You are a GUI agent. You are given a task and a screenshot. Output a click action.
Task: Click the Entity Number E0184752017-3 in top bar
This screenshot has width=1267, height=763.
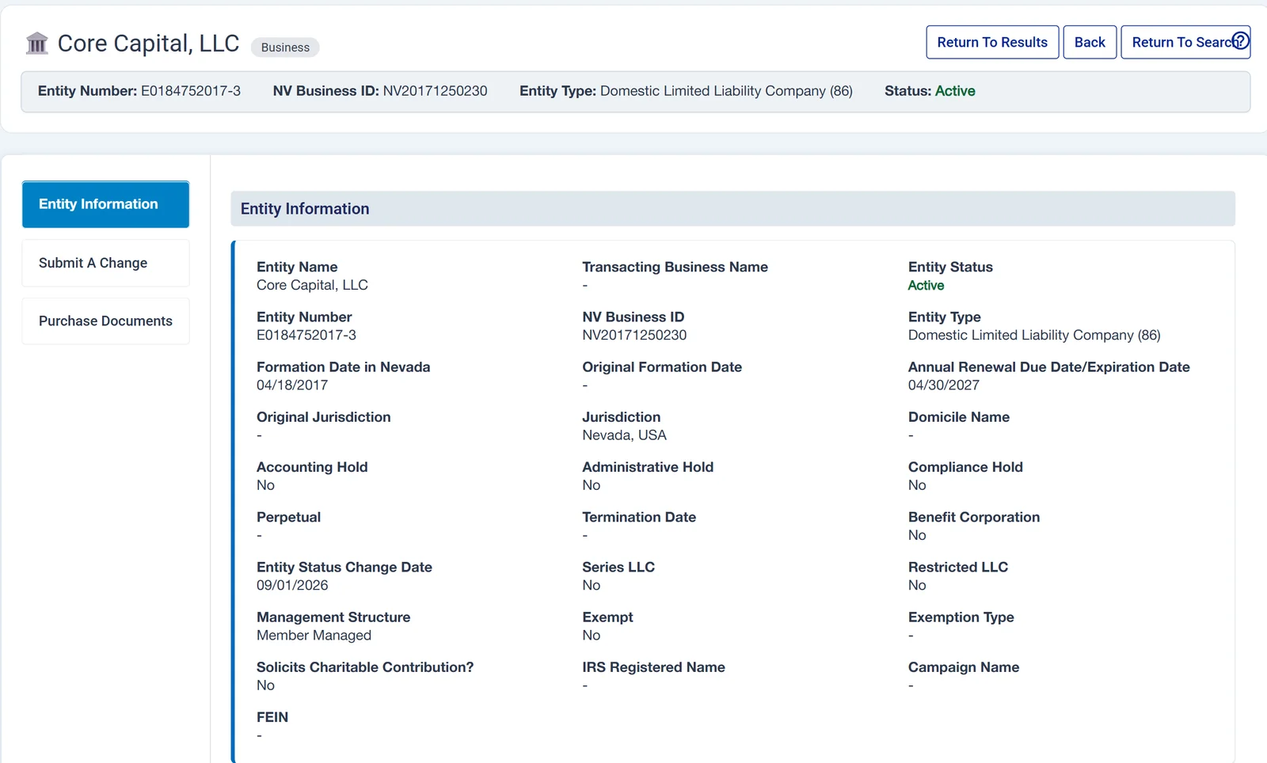click(139, 91)
